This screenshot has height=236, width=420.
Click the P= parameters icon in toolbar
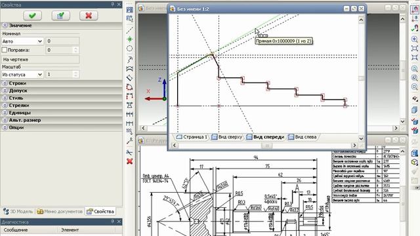(x=130, y=10)
